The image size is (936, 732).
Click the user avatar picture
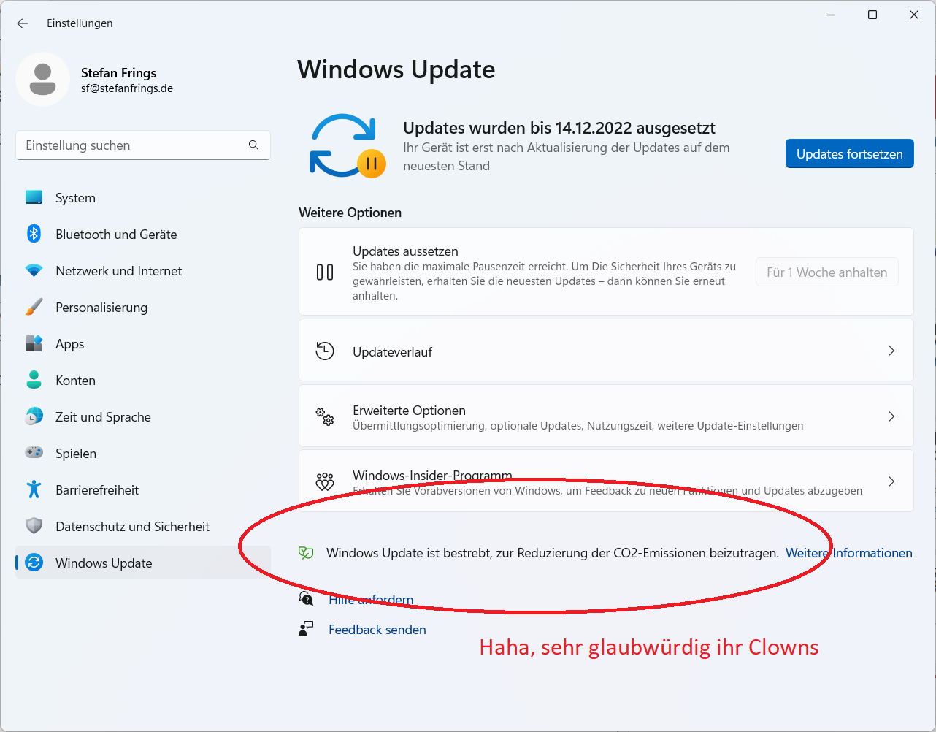(42, 80)
